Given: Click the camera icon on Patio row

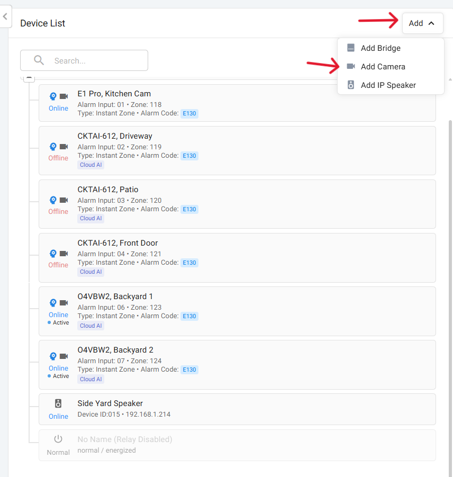Looking at the screenshot, I should pyautogui.click(x=64, y=200).
